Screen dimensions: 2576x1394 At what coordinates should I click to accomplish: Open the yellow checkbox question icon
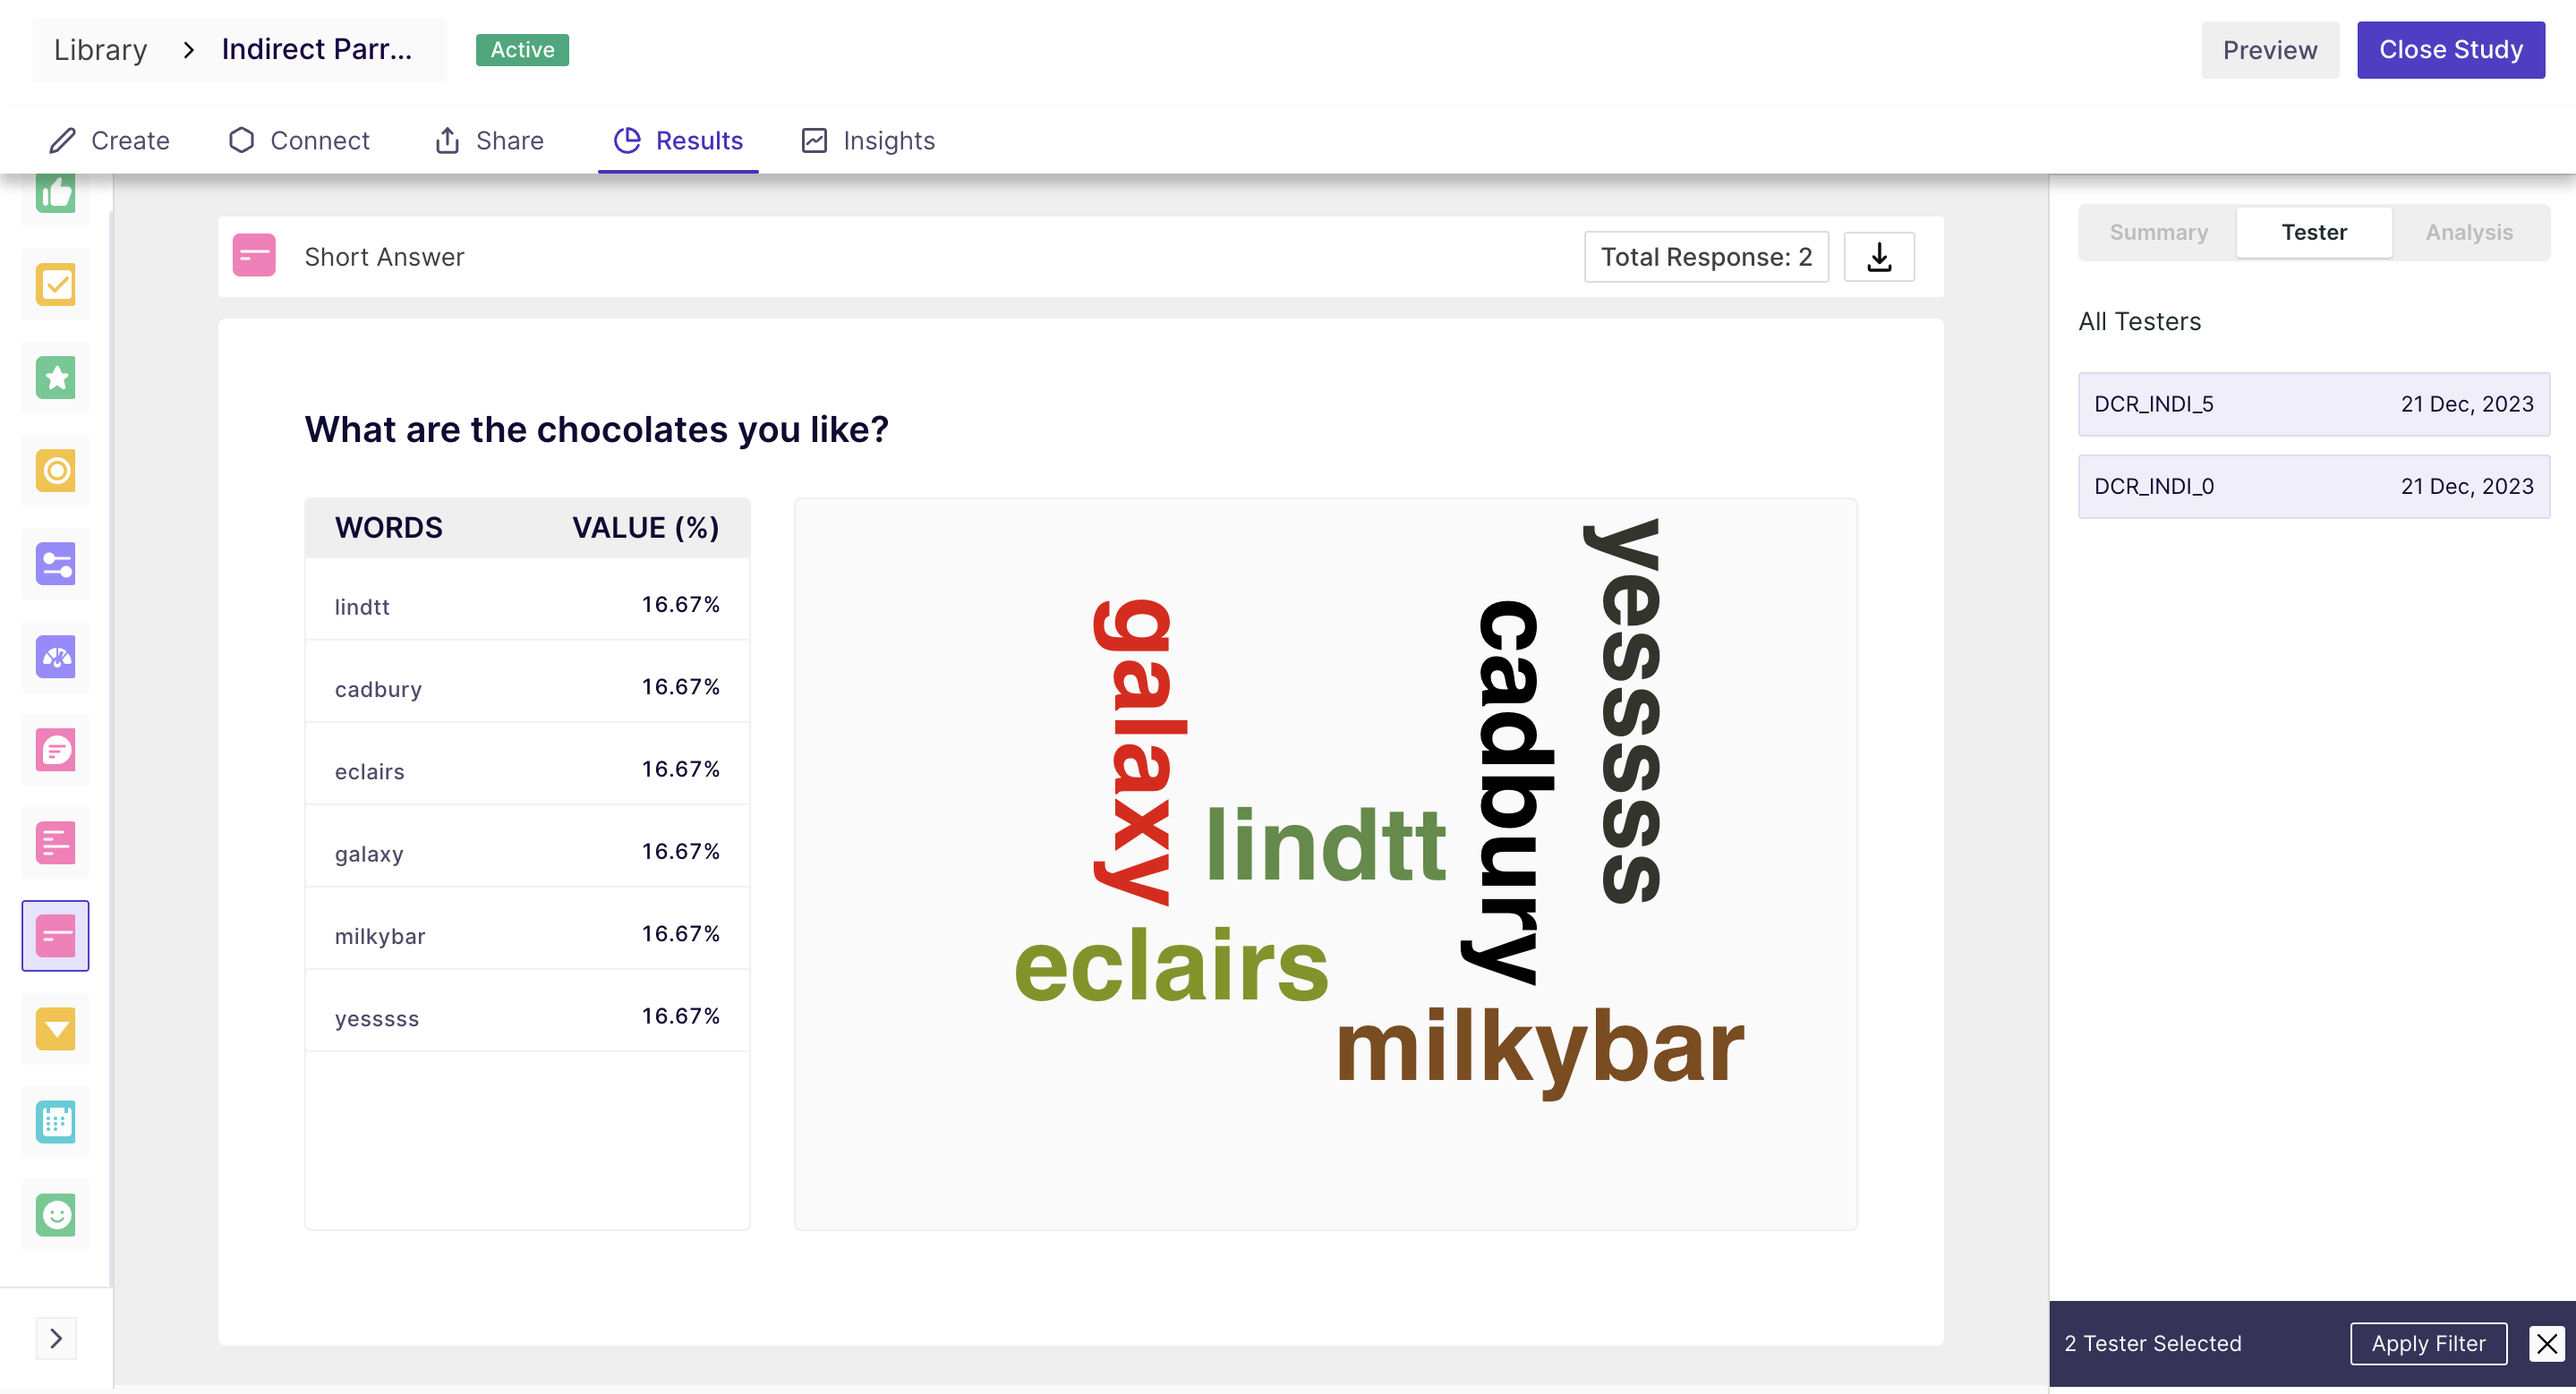(x=56, y=284)
